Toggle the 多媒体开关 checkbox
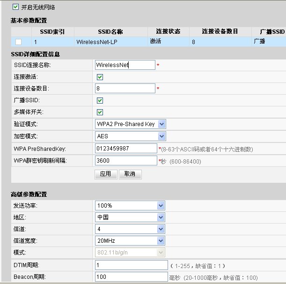The height and width of the screenshot is (284, 286). pos(100,112)
